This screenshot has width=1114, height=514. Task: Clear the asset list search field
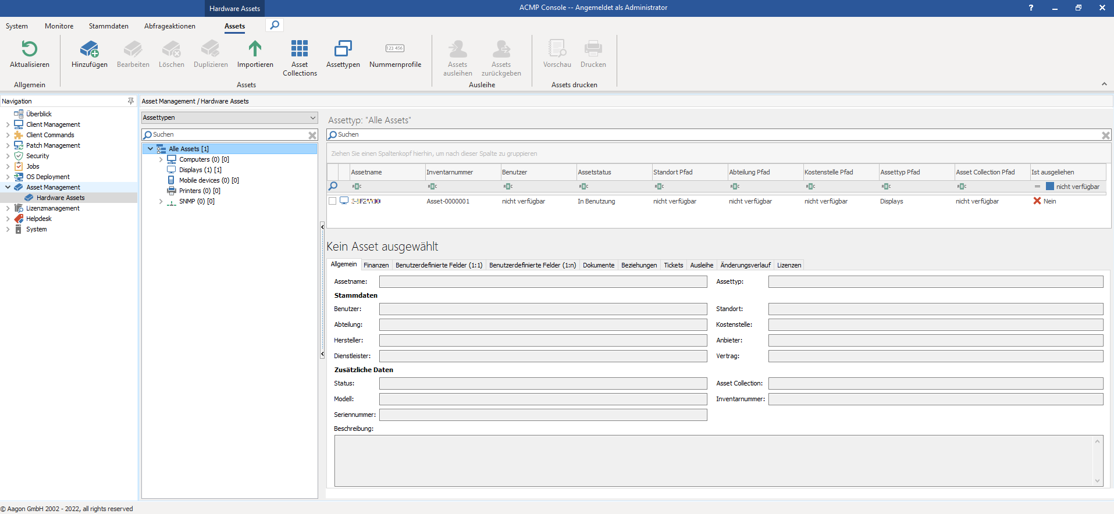[x=1106, y=135]
